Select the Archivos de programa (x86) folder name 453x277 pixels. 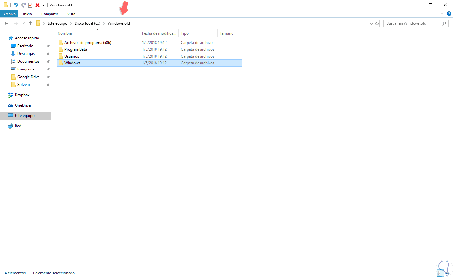click(88, 43)
